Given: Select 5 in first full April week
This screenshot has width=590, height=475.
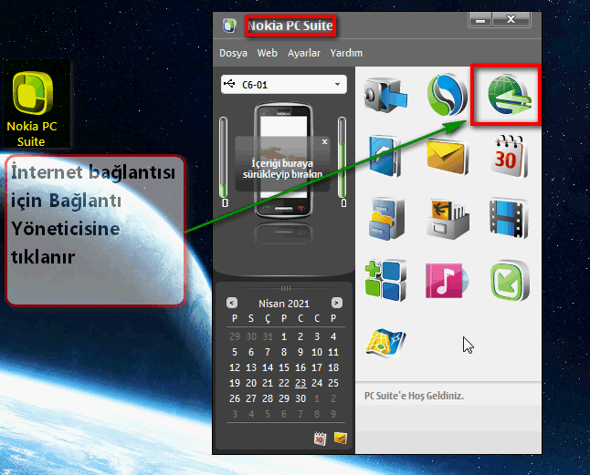Looking at the screenshot, I should 235,352.
